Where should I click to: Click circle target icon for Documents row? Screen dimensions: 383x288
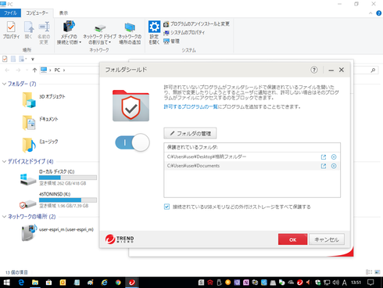[x=334, y=166]
